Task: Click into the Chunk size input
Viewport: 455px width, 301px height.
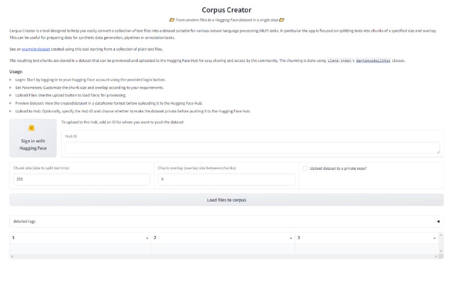Action: [81, 179]
